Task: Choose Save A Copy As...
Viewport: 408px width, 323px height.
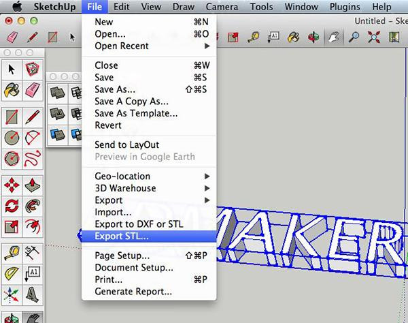Action: coord(149,102)
